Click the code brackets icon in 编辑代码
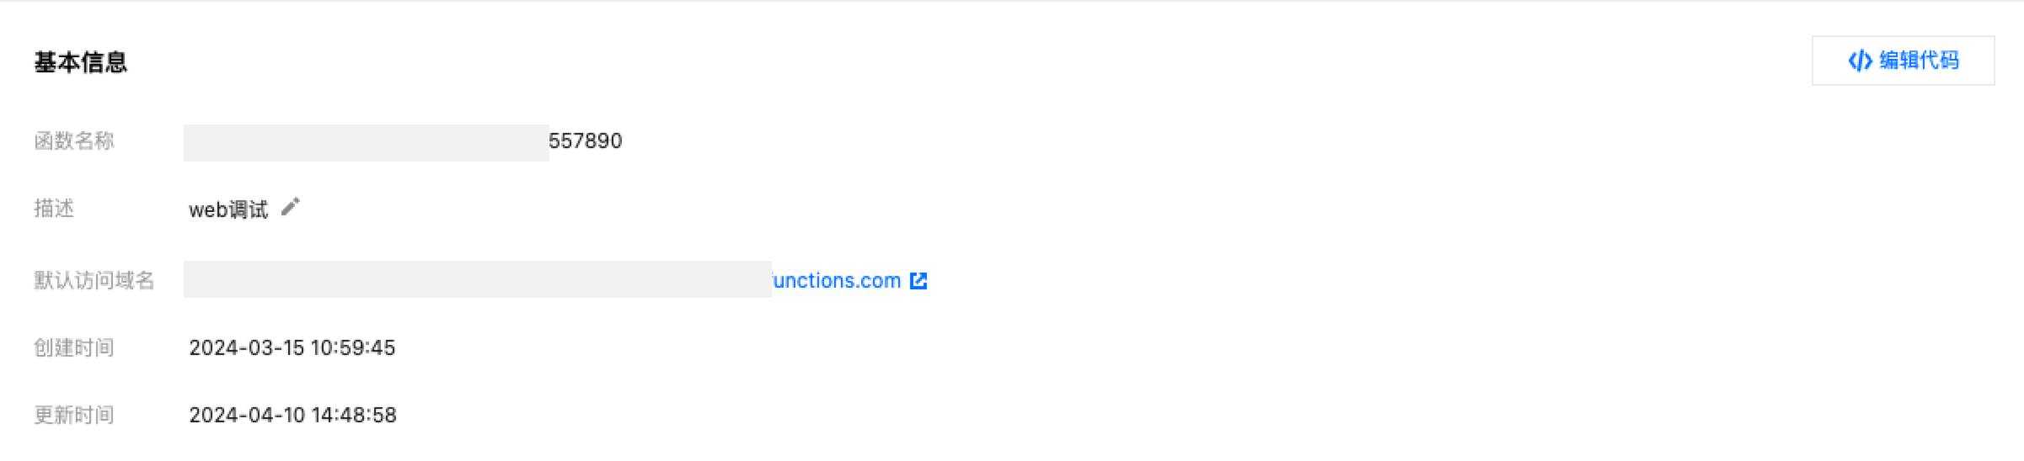The image size is (2024, 461). (1860, 61)
